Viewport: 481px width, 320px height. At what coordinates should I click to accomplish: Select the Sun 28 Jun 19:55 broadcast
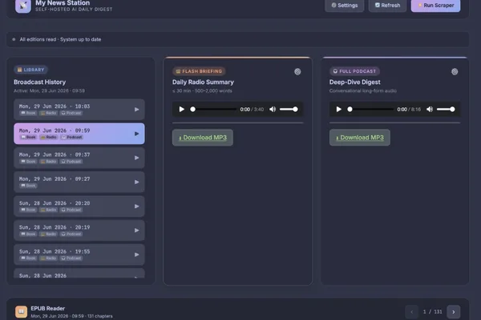[79, 254]
